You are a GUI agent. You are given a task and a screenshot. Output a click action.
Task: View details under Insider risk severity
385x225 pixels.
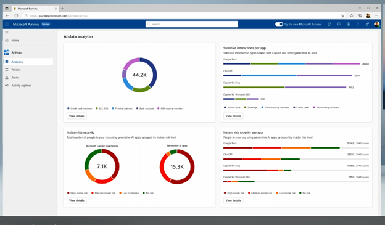(77, 200)
